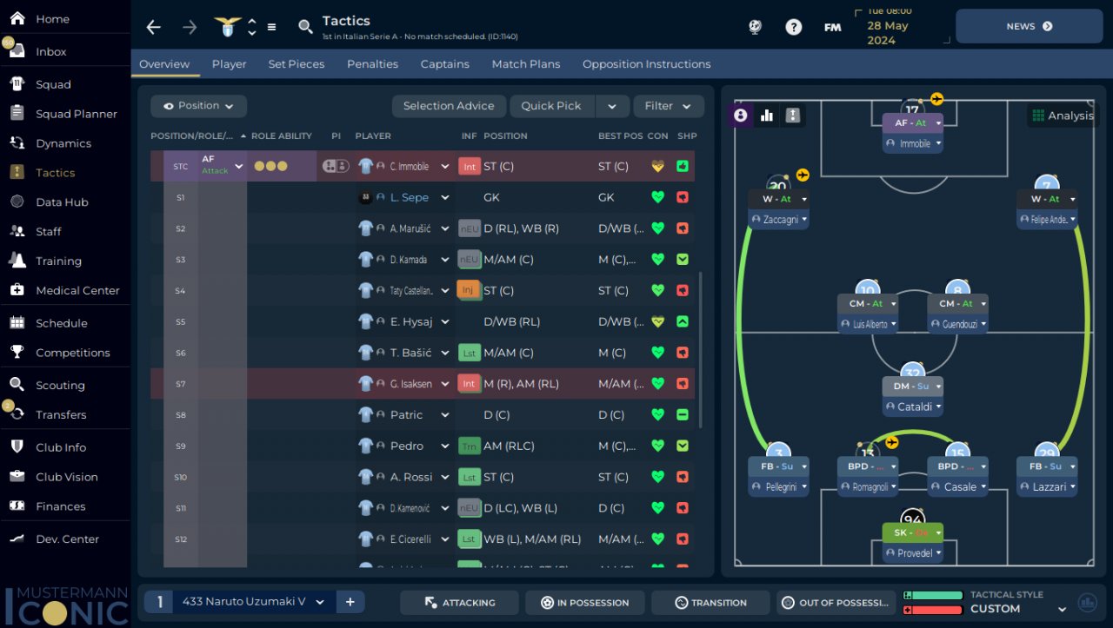Image resolution: width=1113 pixels, height=628 pixels.
Task: Open the world football icon in the header
Action: tap(755, 27)
